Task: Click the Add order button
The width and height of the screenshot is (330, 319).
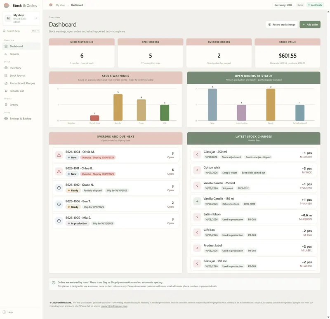Action: click(310, 25)
